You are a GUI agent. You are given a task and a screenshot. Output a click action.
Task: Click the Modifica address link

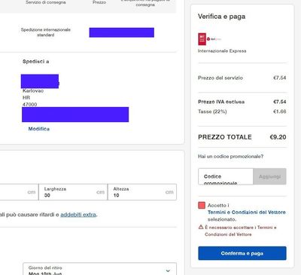39,129
